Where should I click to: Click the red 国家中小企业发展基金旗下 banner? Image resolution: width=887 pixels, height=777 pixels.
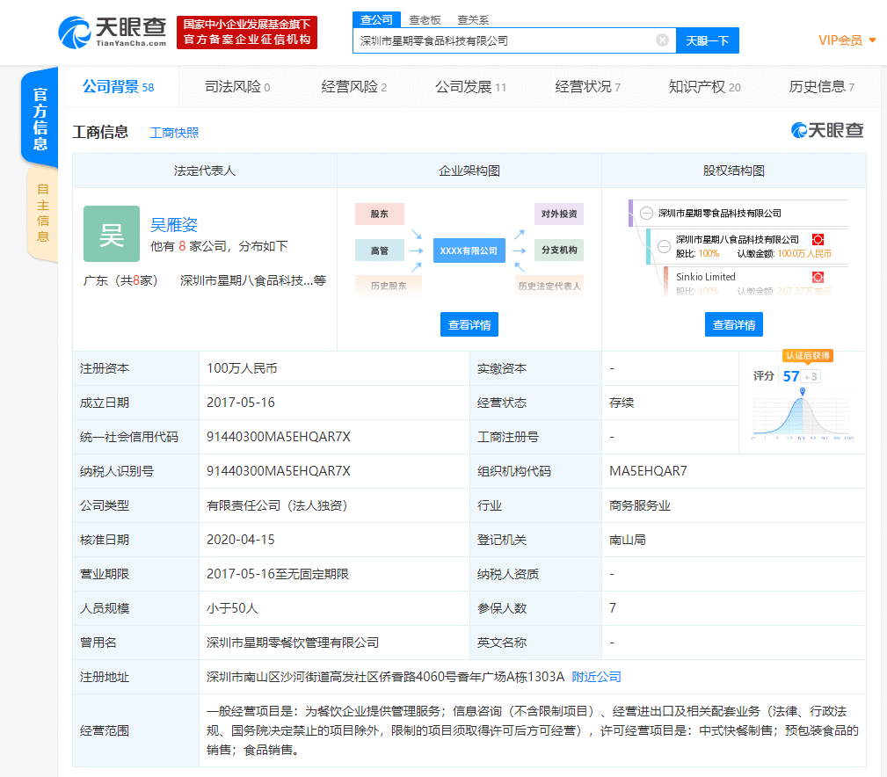[247, 33]
